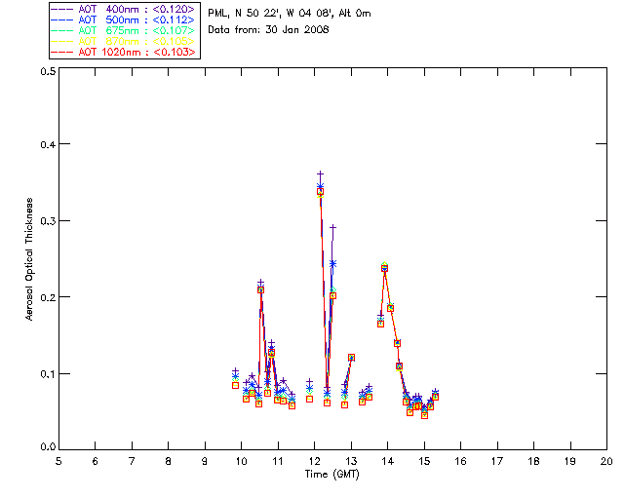Click the x-axis label 17
624x499 pixels.
coord(497,461)
